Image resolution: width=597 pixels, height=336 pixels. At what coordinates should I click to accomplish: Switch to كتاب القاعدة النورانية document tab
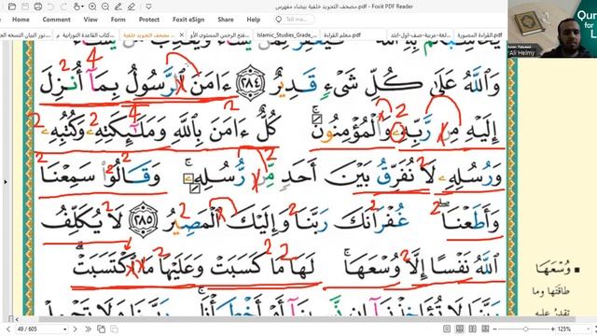pos(86,35)
